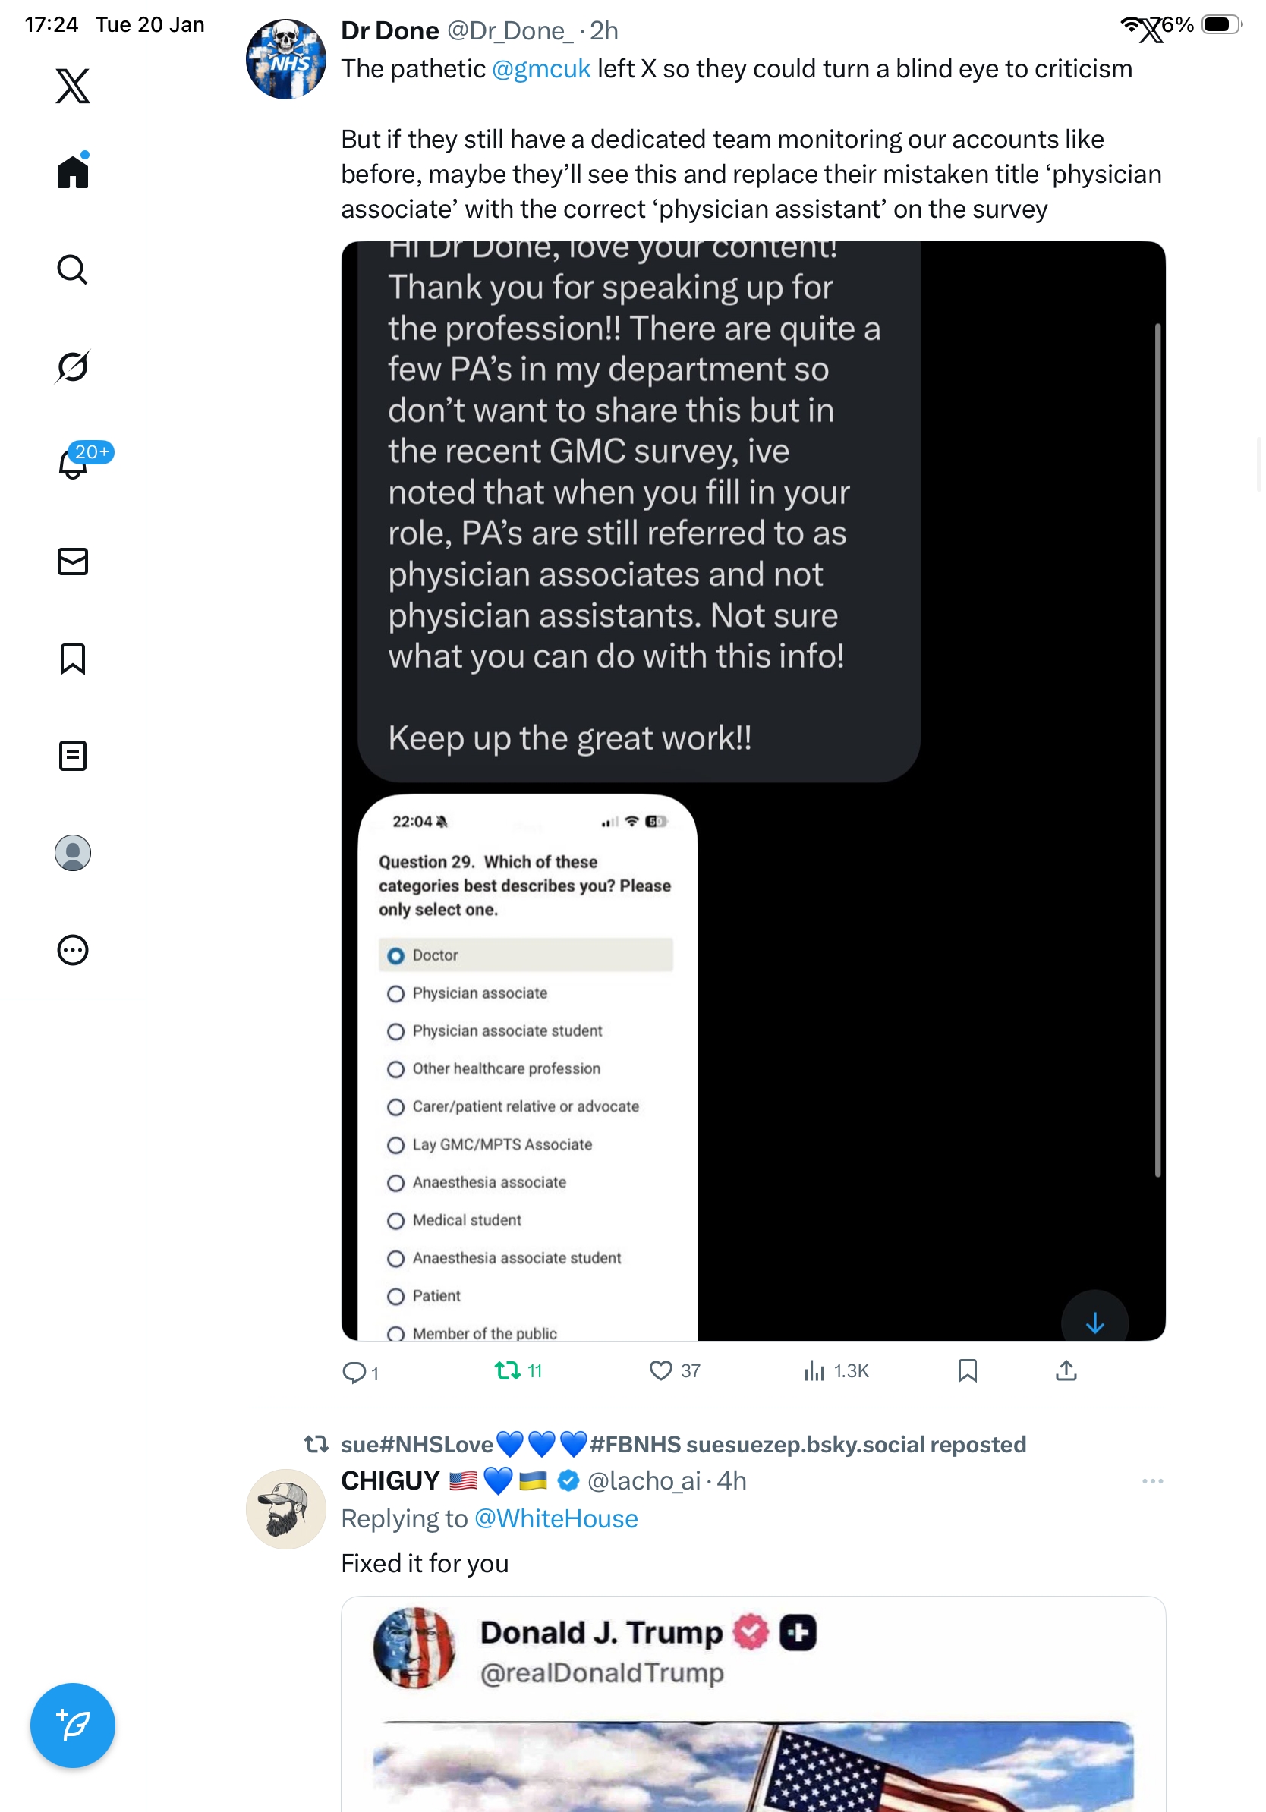Open the Bookmarks icon in sidebar
This screenshot has width=1266, height=1812.
pos(73,659)
